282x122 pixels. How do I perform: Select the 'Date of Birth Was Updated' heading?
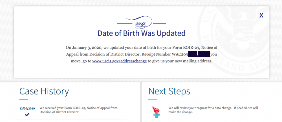tap(141, 34)
